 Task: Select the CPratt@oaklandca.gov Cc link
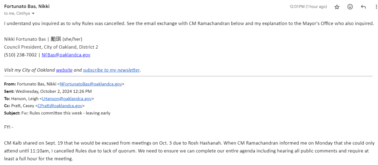click(x=60, y=106)
